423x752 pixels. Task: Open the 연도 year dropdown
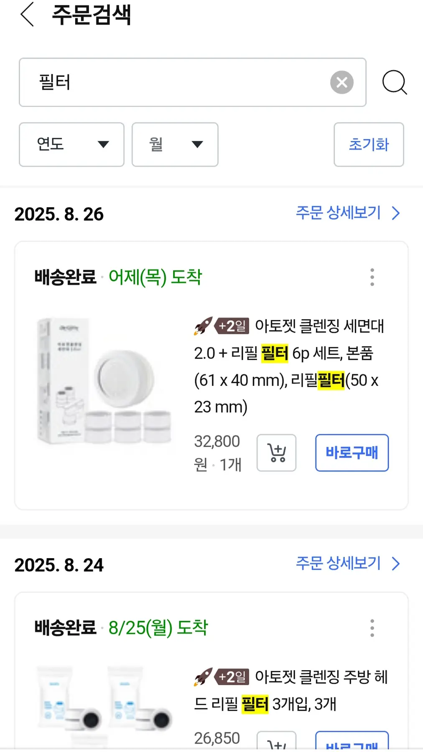pos(71,145)
